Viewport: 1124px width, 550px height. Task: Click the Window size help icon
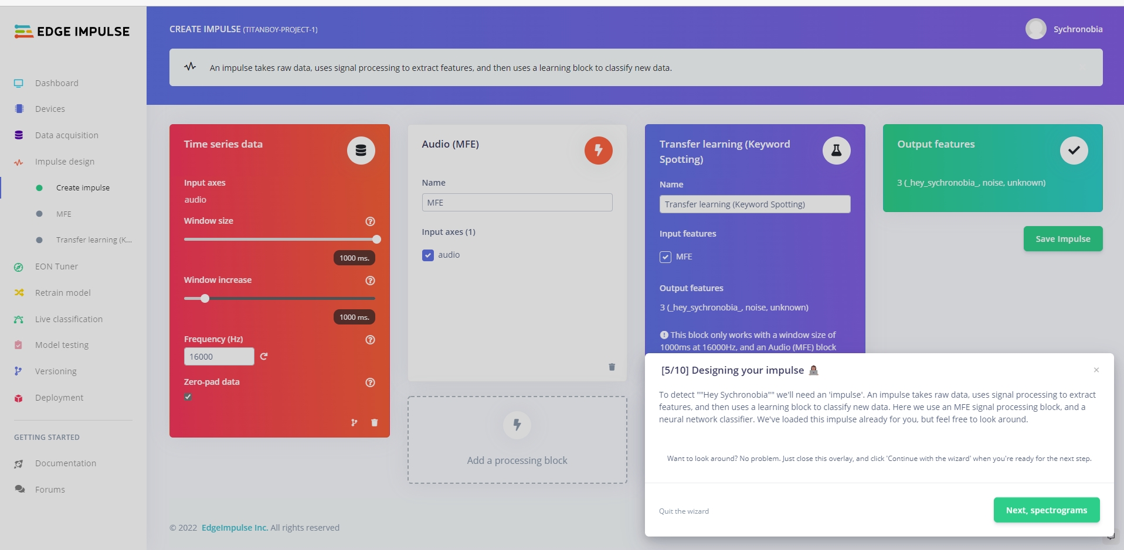pos(370,221)
